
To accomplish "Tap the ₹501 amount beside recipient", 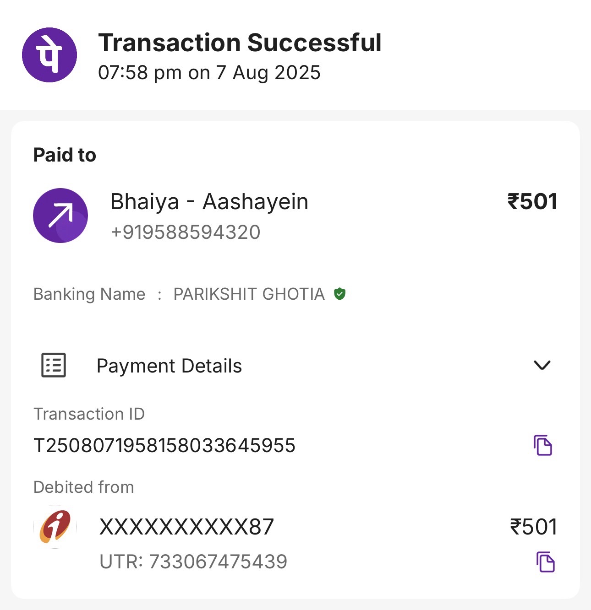I will pyautogui.click(x=532, y=202).
